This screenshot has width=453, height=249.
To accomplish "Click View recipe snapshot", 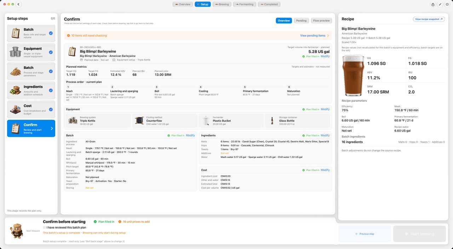I will click(429, 19).
